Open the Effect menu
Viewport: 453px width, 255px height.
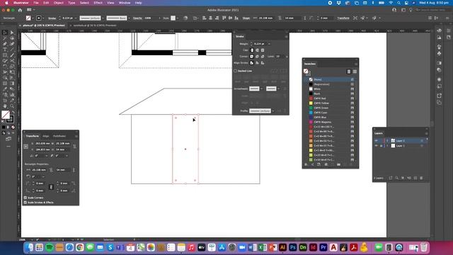(x=98, y=3)
